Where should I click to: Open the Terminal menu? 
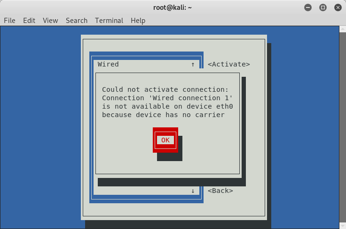coord(109,21)
